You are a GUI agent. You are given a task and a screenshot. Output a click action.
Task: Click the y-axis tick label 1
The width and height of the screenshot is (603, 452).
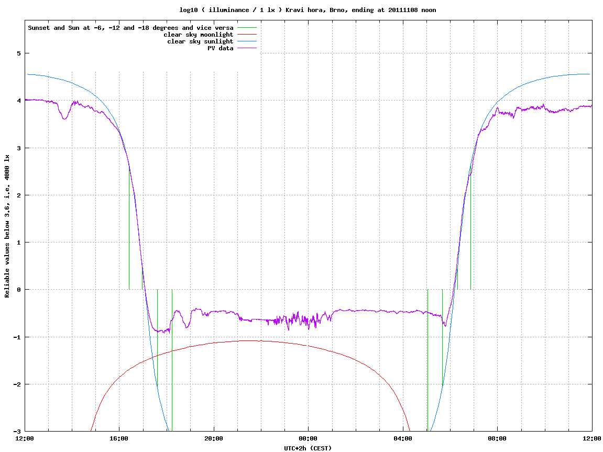18,242
